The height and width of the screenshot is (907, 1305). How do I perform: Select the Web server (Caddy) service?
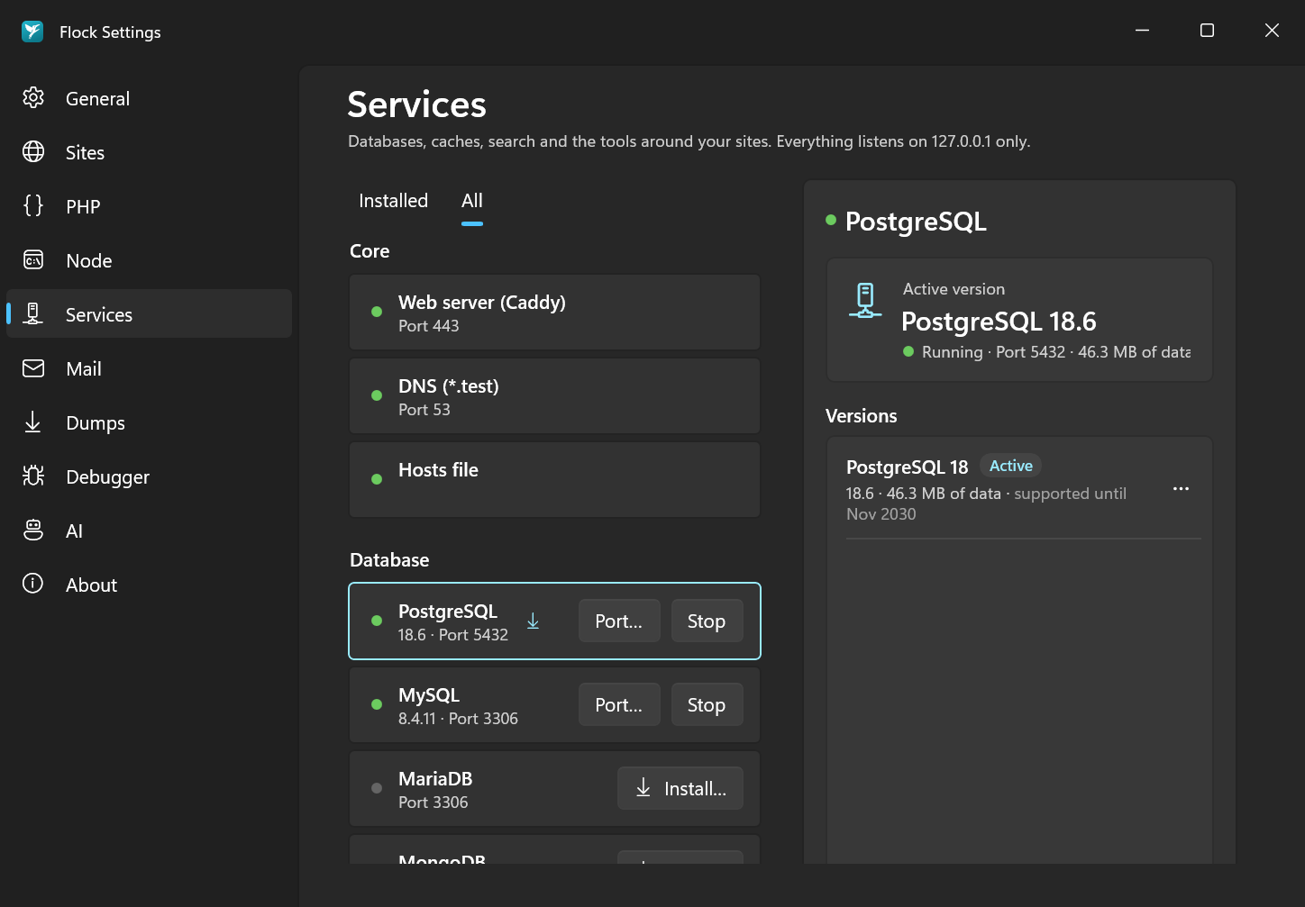point(554,313)
